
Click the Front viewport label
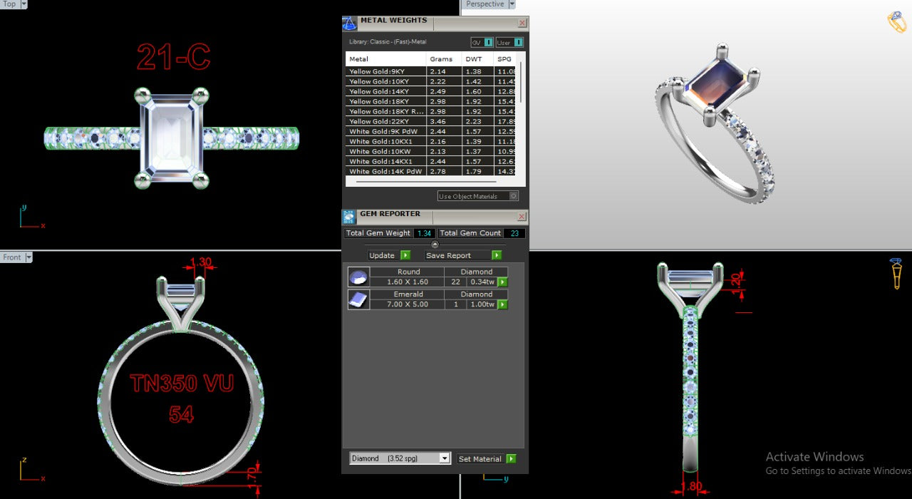click(12, 257)
